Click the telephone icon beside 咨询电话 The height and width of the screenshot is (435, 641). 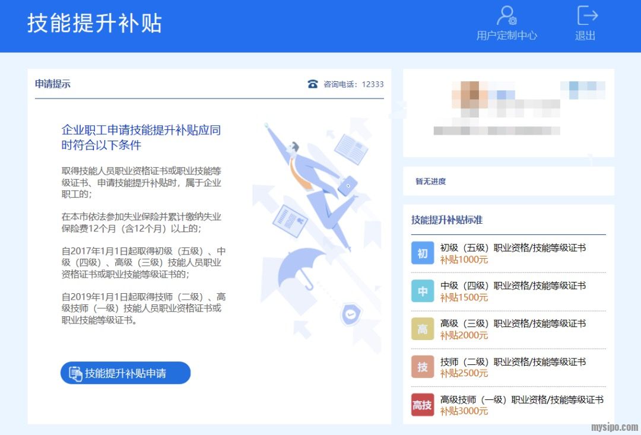coord(313,84)
